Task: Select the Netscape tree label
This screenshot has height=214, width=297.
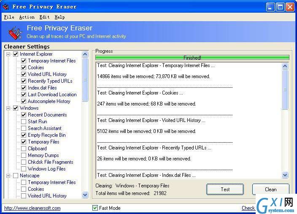Action: [30, 176]
